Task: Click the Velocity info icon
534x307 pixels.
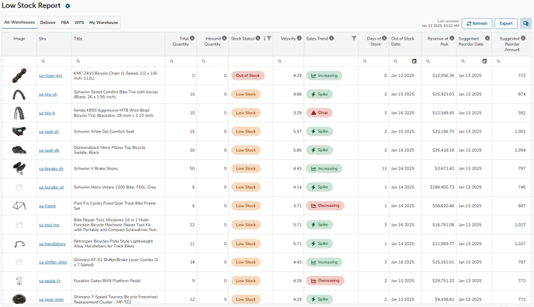Action: pyautogui.click(x=299, y=38)
